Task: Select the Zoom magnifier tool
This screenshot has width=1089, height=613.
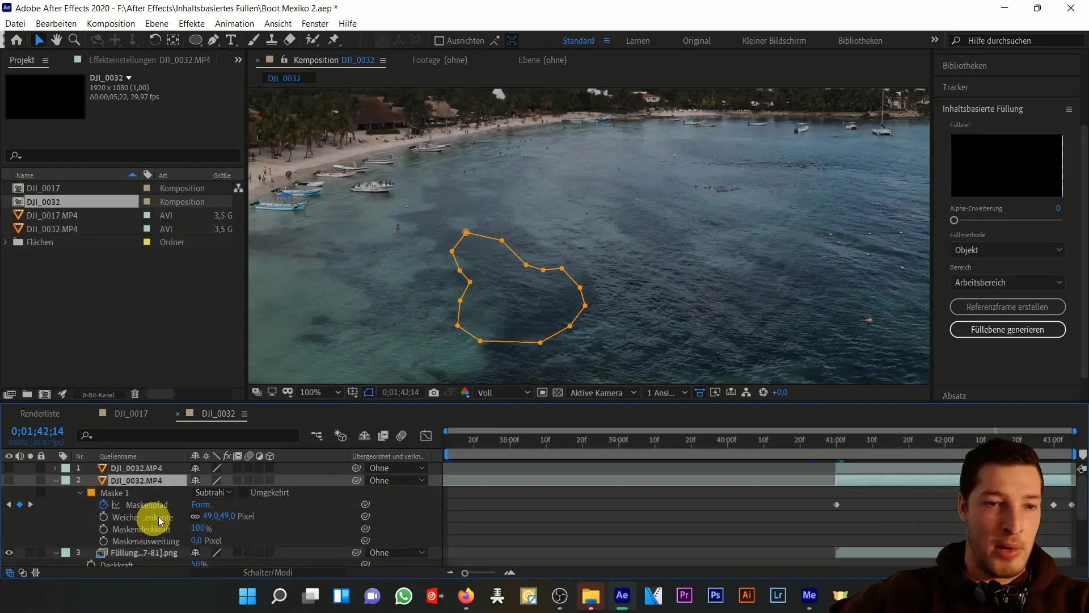Action: [x=74, y=40]
